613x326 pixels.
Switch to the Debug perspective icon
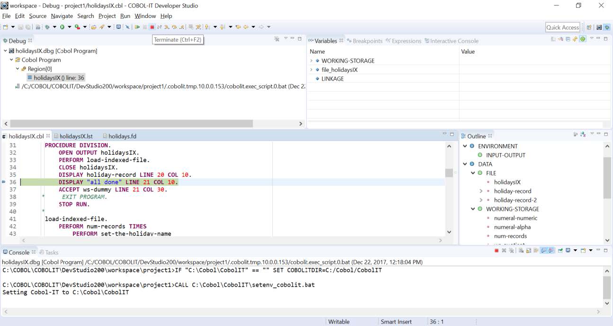click(607, 27)
